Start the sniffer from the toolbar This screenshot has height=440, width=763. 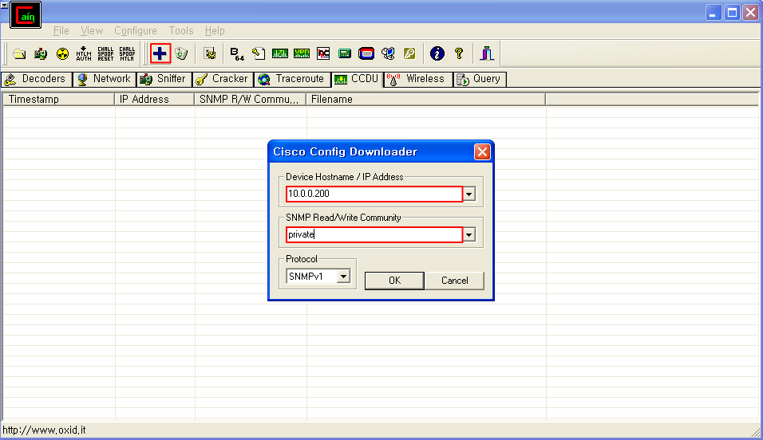(41, 53)
